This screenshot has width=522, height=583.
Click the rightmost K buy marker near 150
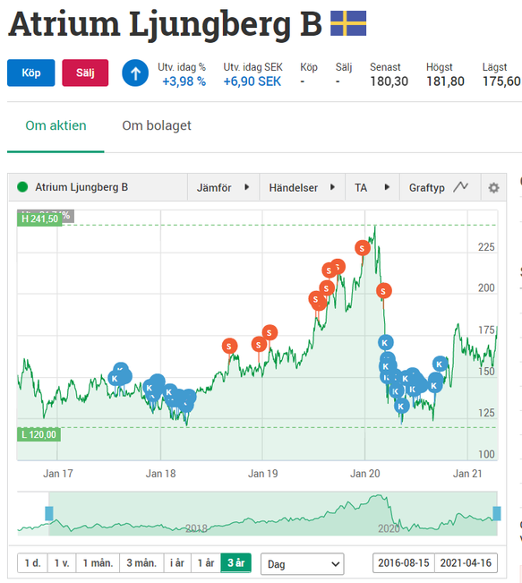(440, 364)
